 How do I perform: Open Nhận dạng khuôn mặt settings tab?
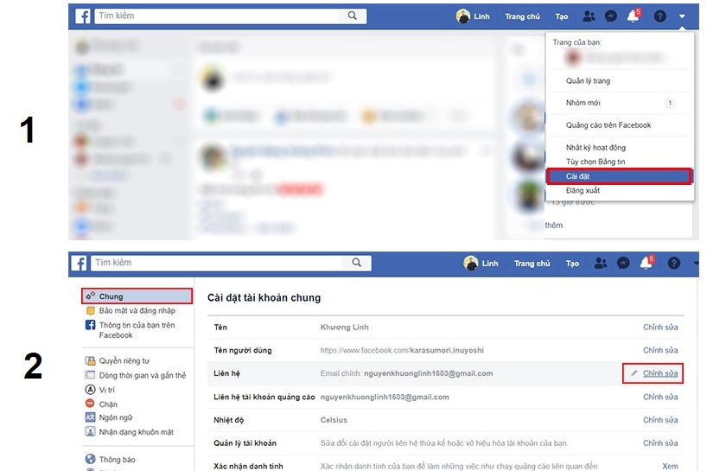(x=137, y=431)
